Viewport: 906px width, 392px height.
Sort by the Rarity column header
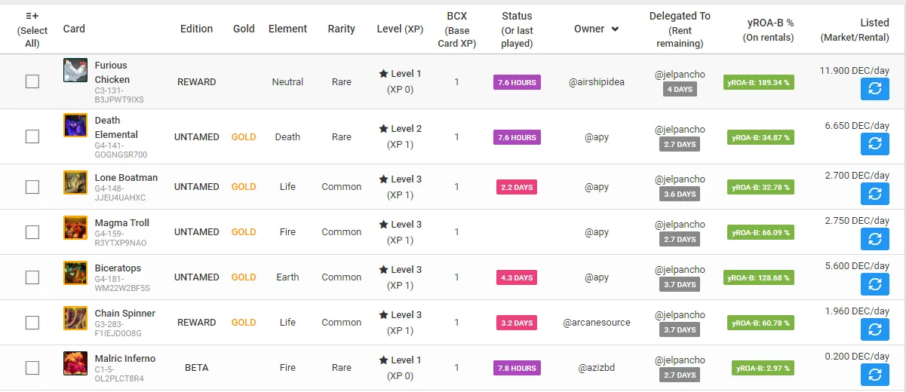coord(341,29)
